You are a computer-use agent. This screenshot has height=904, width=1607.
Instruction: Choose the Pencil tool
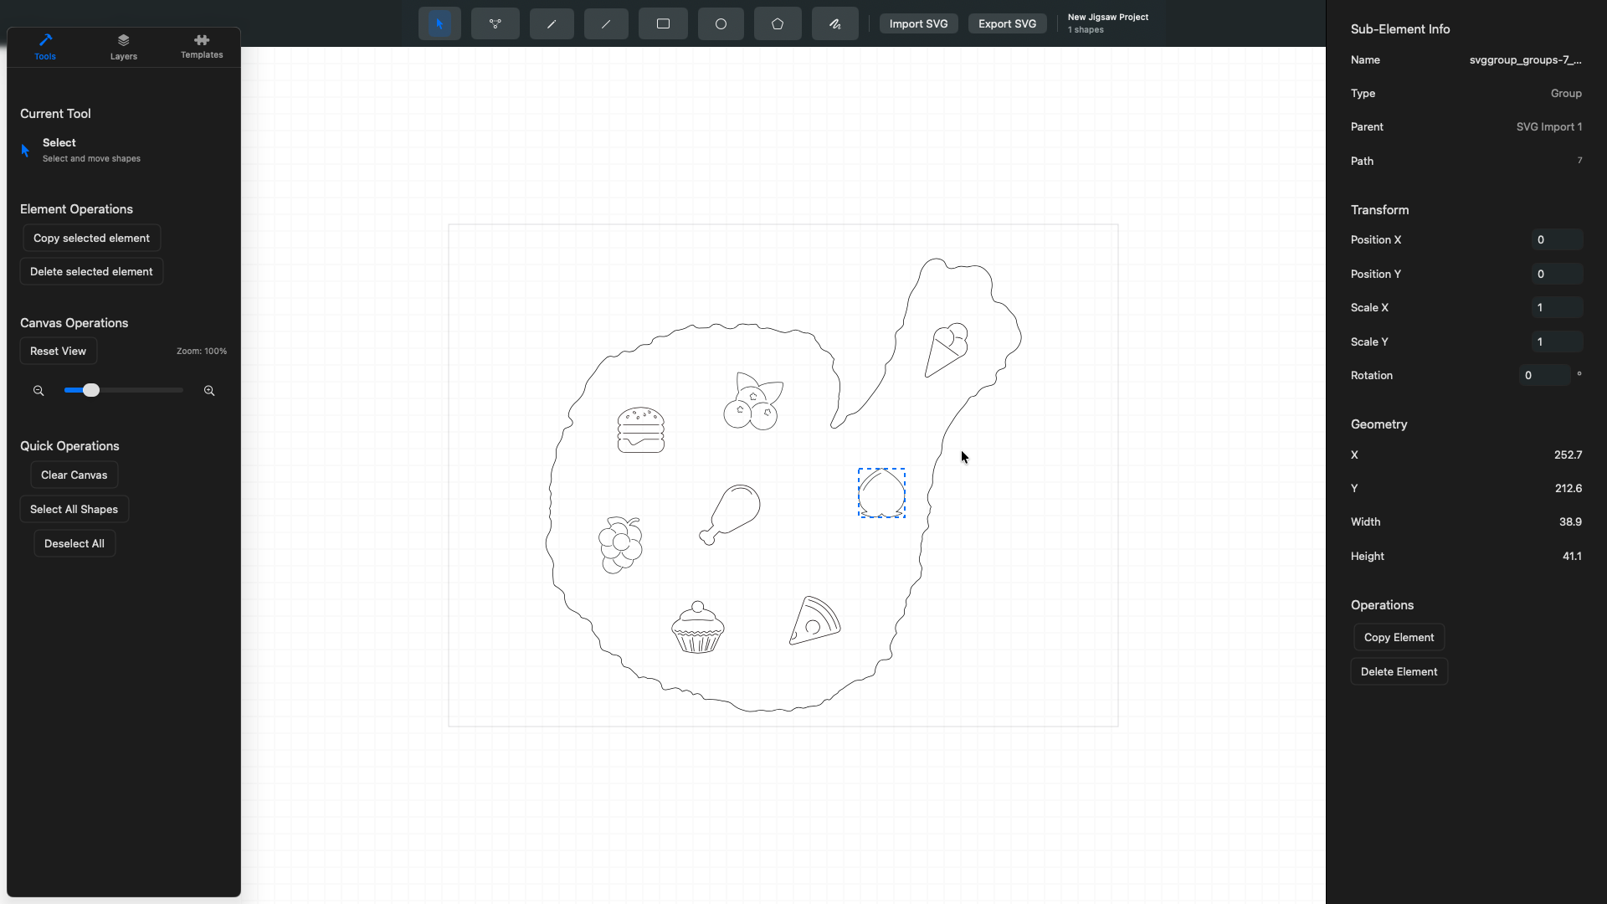tap(552, 23)
